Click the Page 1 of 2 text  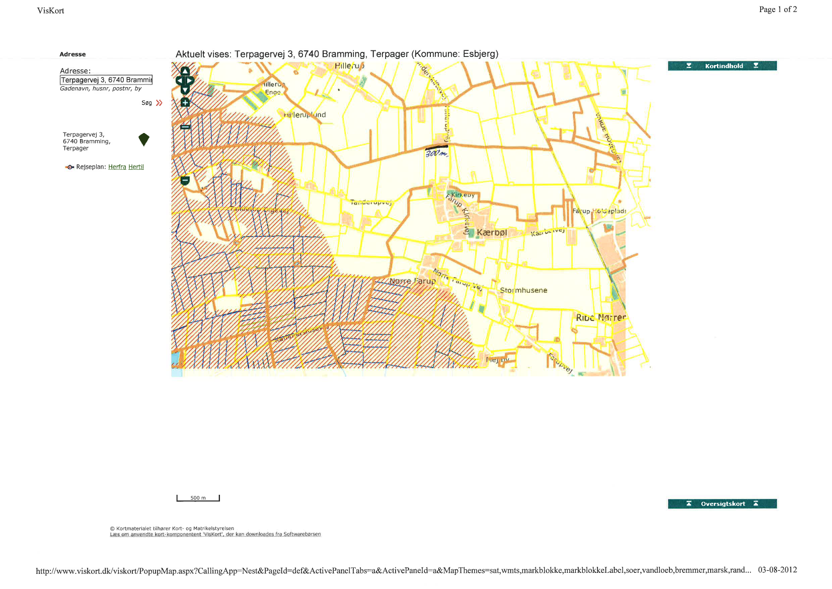point(778,10)
